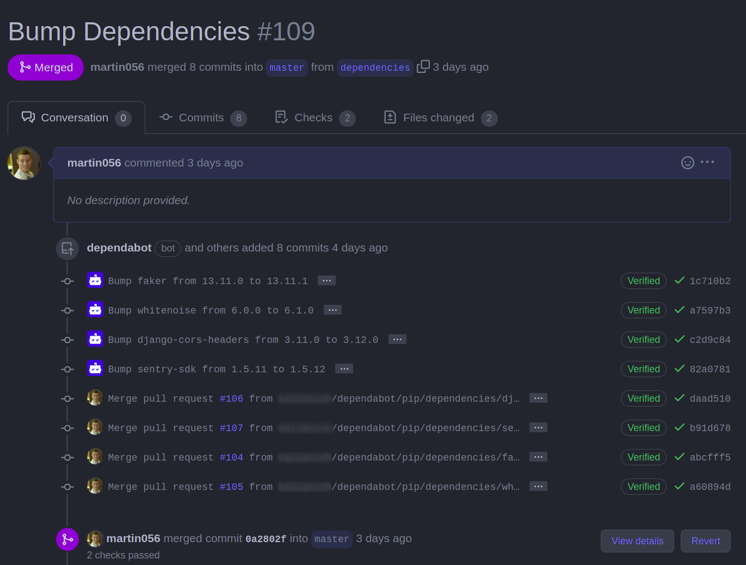746x565 pixels.
Task: Click the purple merge icon in timeline
Action: point(67,539)
